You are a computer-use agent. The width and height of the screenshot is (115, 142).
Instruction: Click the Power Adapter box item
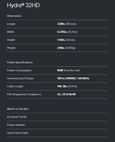tap(16, 125)
